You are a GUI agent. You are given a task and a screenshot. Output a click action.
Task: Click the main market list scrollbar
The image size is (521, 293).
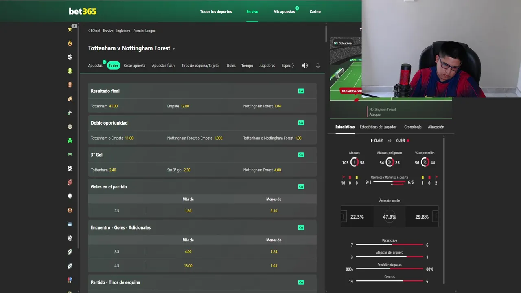[326, 34]
